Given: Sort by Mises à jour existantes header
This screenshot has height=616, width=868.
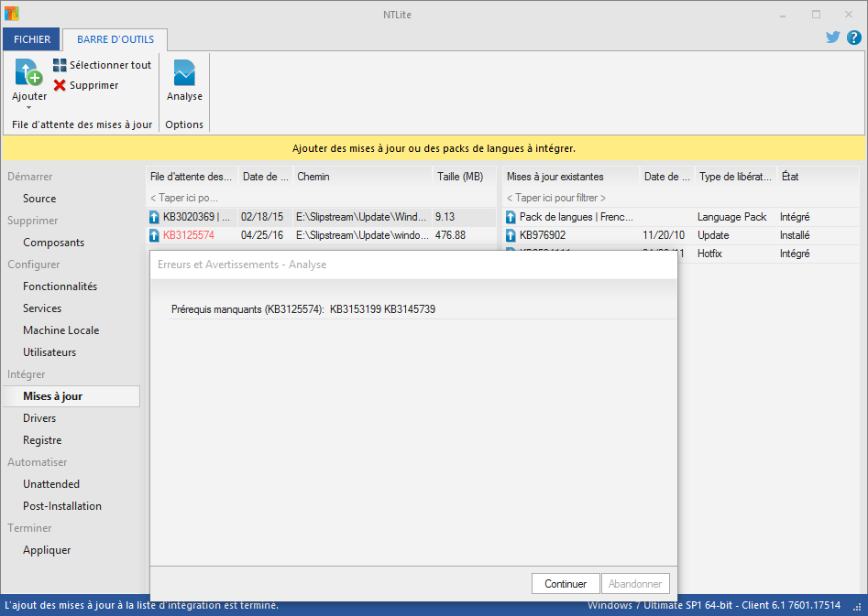Looking at the screenshot, I should tap(571, 177).
